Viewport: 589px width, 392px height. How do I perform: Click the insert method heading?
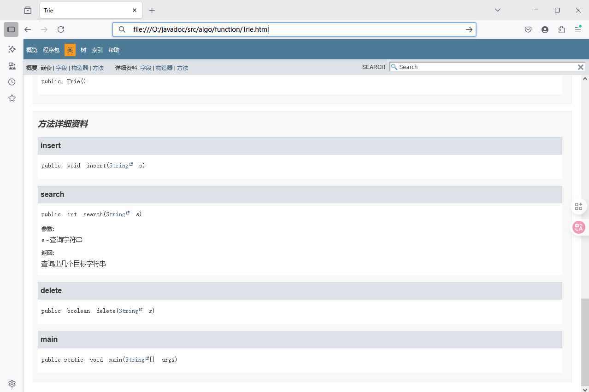point(51,145)
